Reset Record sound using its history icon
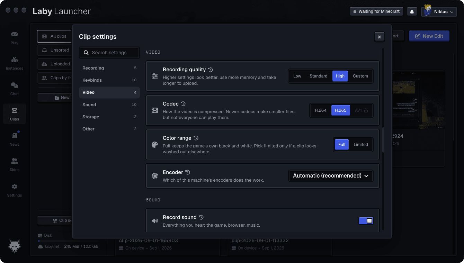This screenshot has width=464, height=263. point(201,217)
